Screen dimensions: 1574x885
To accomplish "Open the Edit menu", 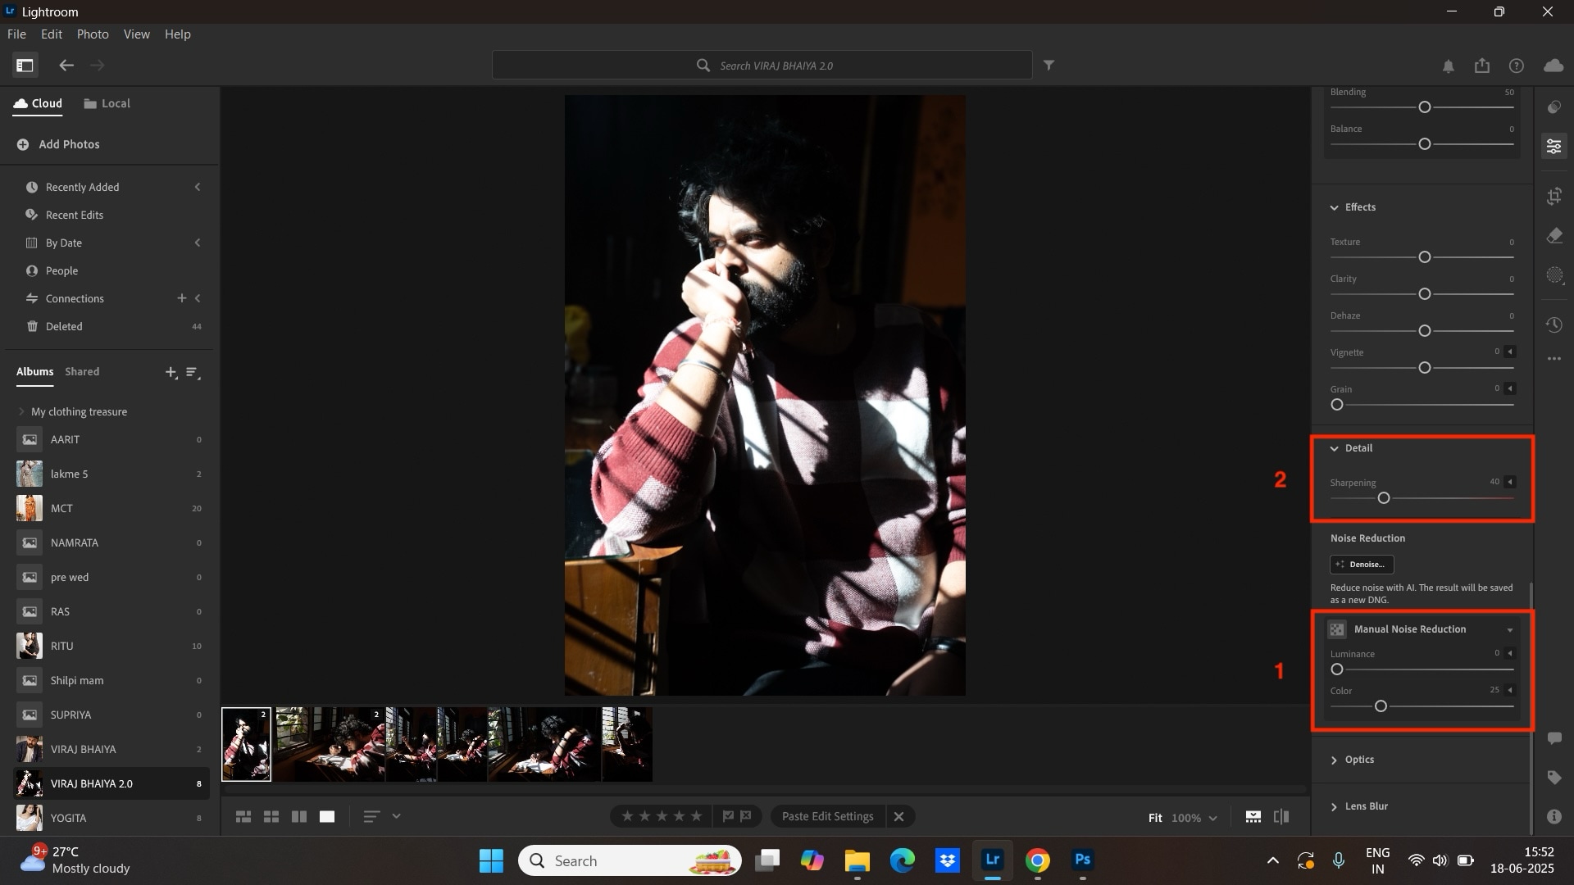I will coord(52,34).
